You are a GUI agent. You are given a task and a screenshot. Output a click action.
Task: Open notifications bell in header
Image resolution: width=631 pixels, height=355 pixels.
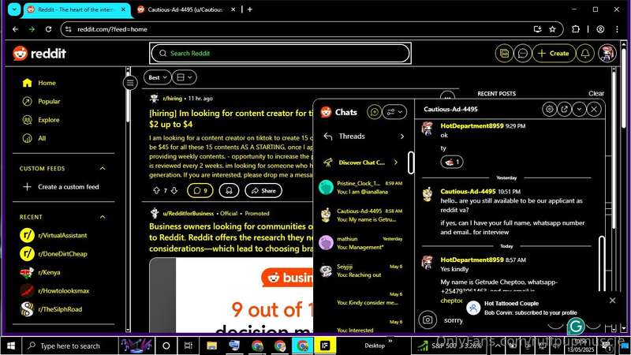coord(585,53)
